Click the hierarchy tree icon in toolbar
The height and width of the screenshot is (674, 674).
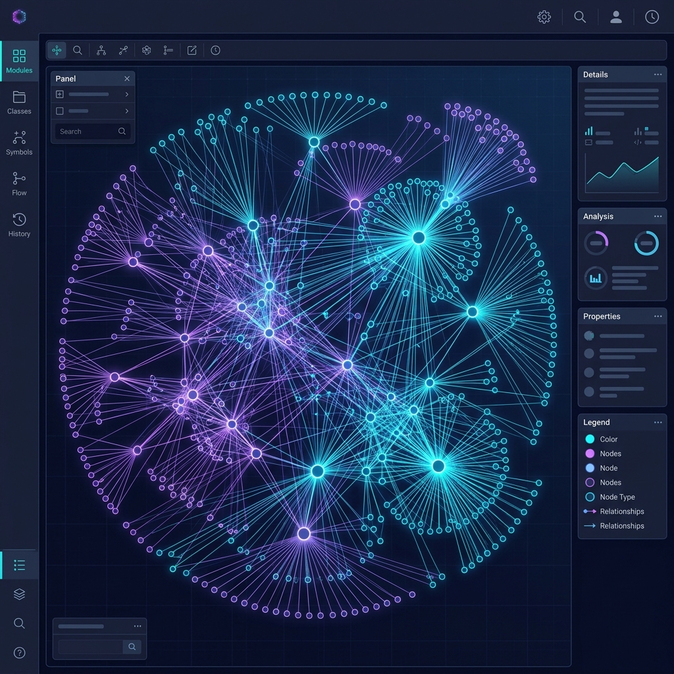(x=101, y=50)
